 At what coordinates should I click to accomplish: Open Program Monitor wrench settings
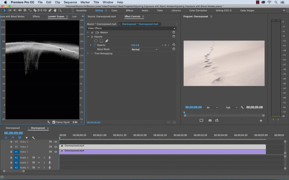point(242,107)
